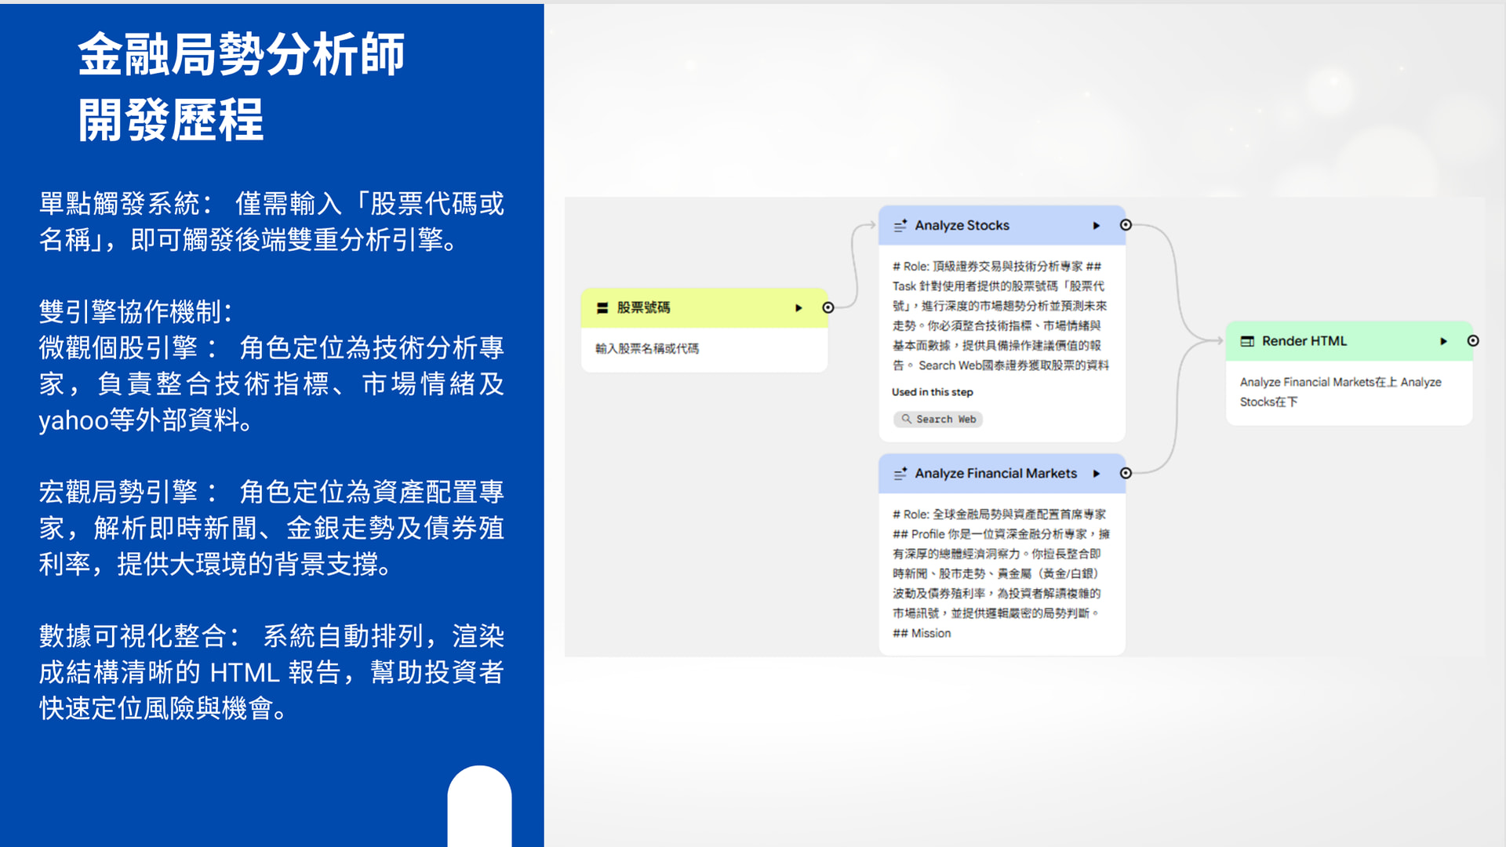Run the Render HTML node play arrow
Image resolution: width=1506 pixels, height=847 pixels.
click(1443, 341)
